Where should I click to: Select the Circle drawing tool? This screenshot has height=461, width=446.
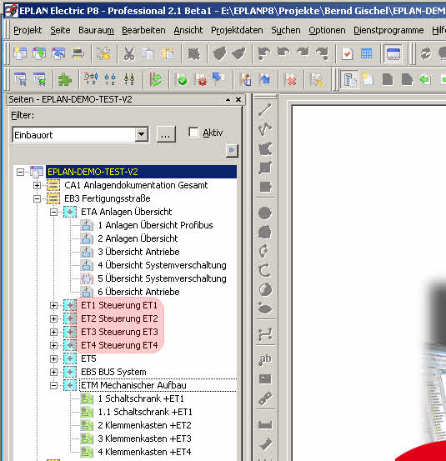click(265, 213)
